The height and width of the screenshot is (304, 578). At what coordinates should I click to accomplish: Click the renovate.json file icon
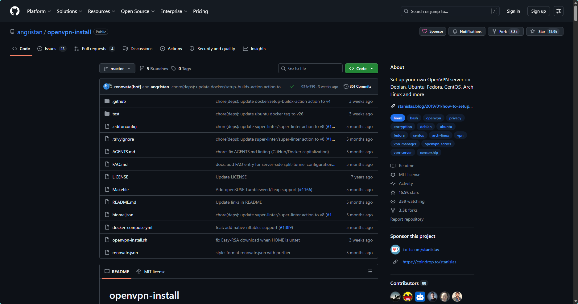click(x=107, y=252)
